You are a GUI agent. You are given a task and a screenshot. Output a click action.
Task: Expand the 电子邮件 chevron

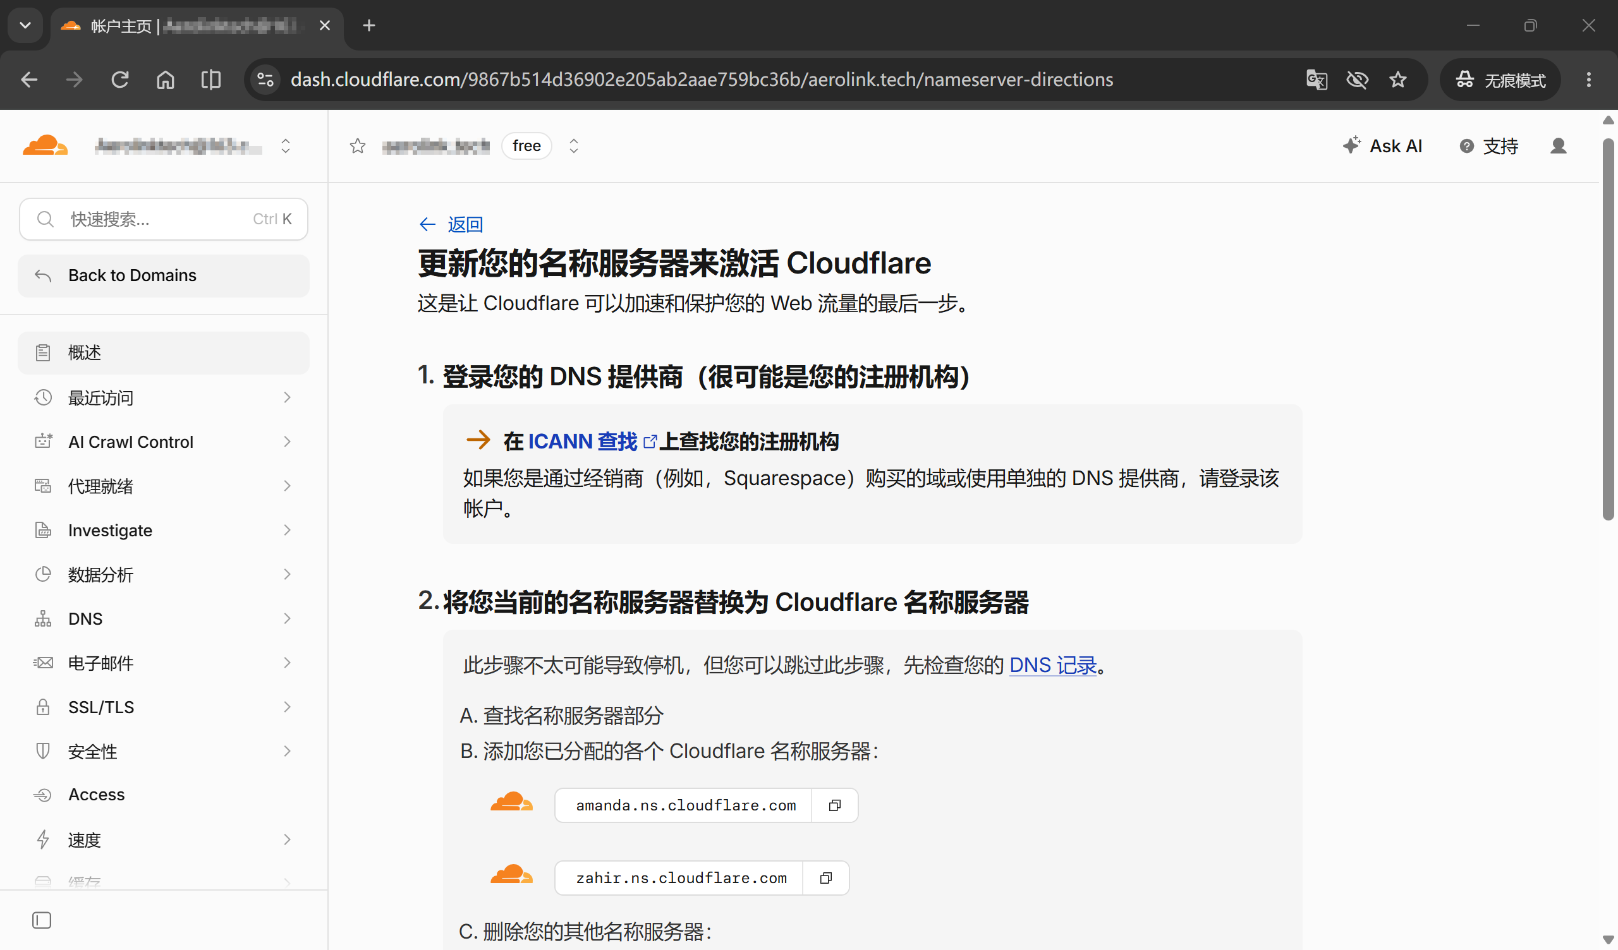pos(287,663)
